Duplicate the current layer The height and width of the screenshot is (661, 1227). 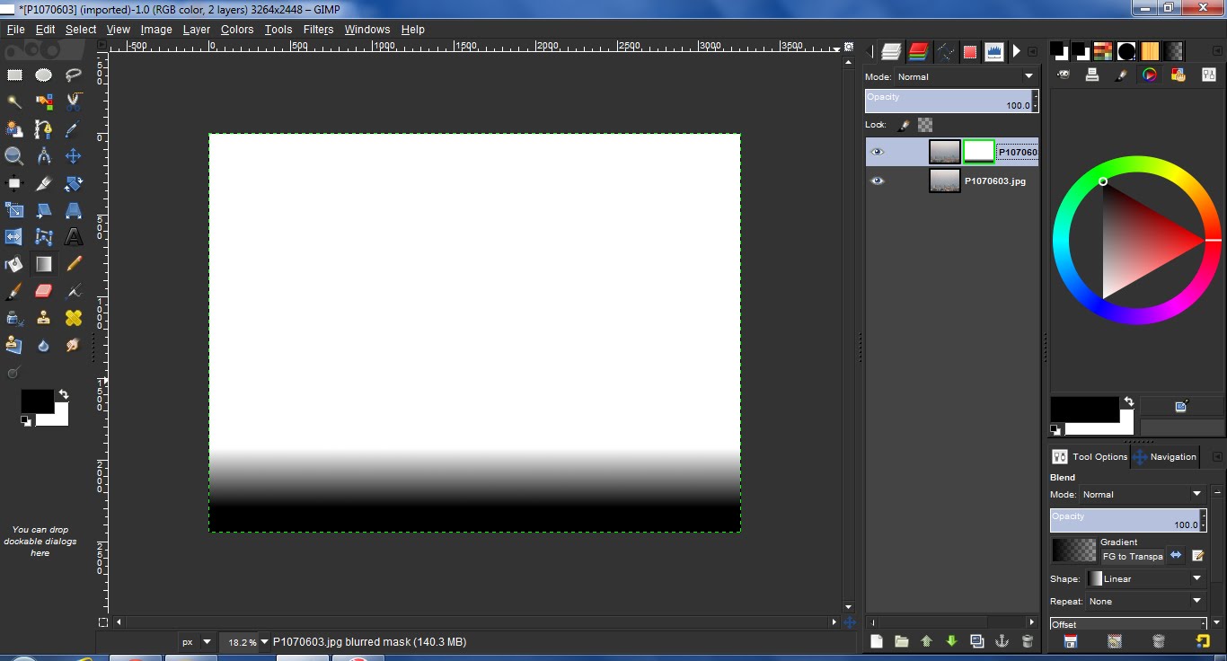coord(977,641)
